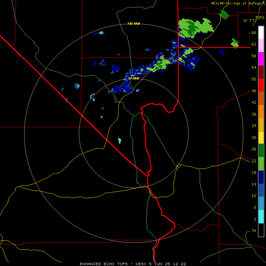The width and height of the screenshot is (266, 266).
Task: Pick the dark orange legend swatch
Action: click(261, 98)
